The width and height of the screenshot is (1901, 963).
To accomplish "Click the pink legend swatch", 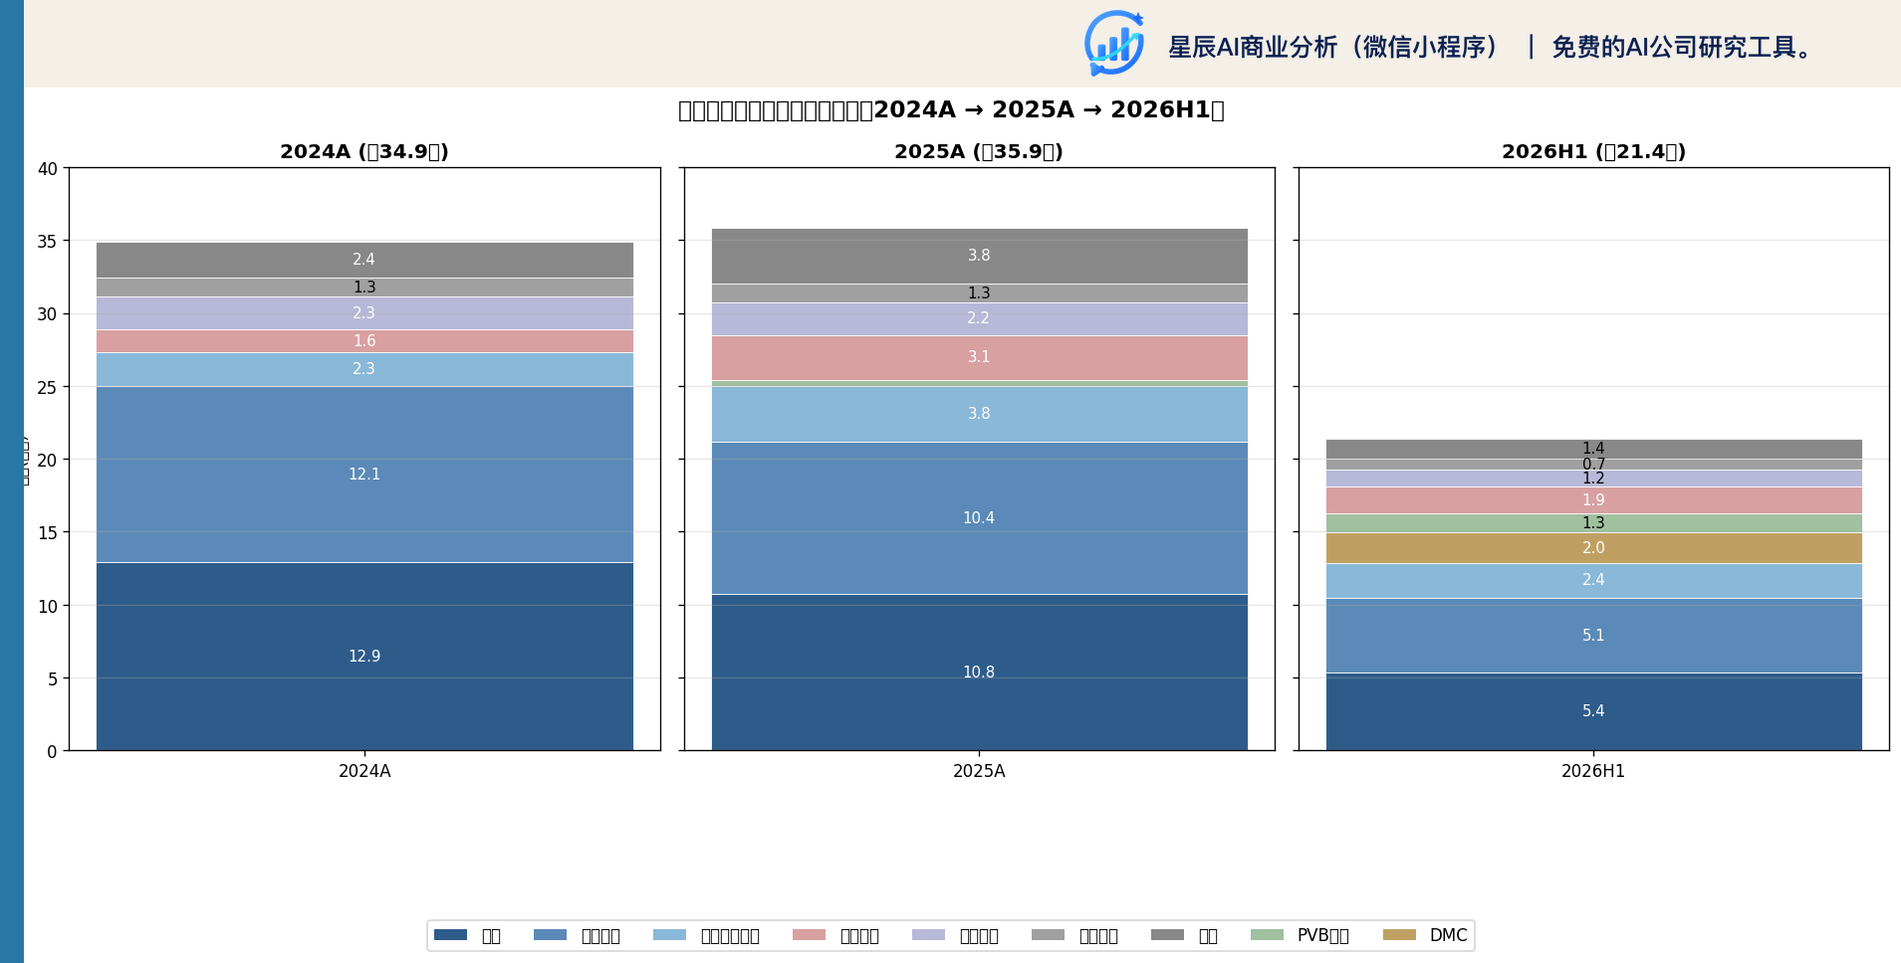I will pos(809,935).
